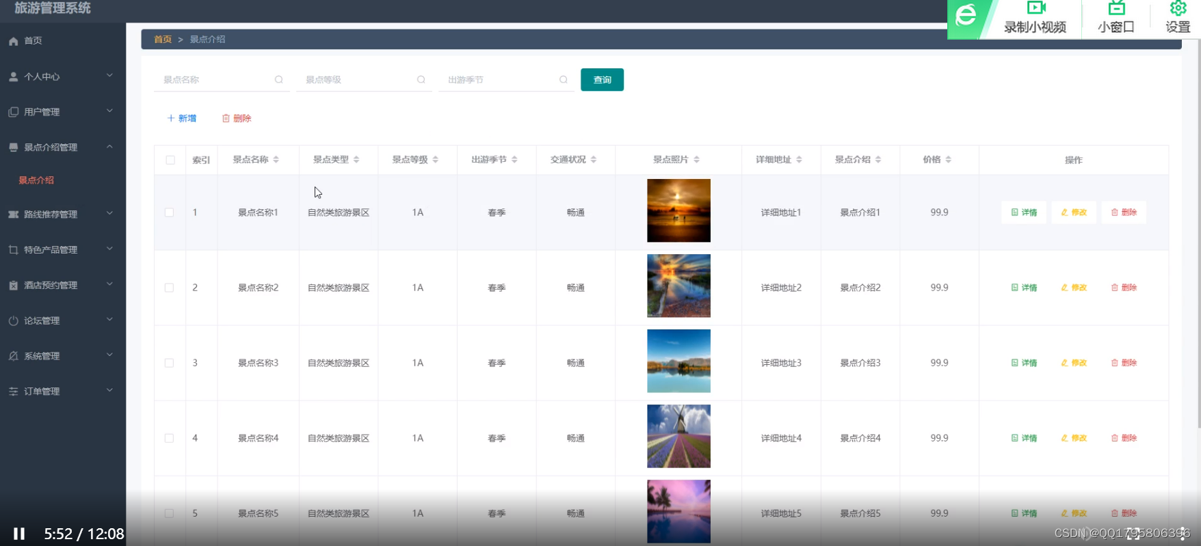Image resolution: width=1201 pixels, height=546 pixels.
Task: Sort by 出游季节 column arrows
Action: (x=514, y=160)
